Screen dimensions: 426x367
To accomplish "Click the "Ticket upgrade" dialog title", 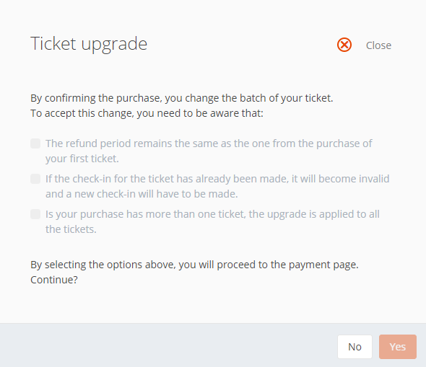I will tap(89, 44).
